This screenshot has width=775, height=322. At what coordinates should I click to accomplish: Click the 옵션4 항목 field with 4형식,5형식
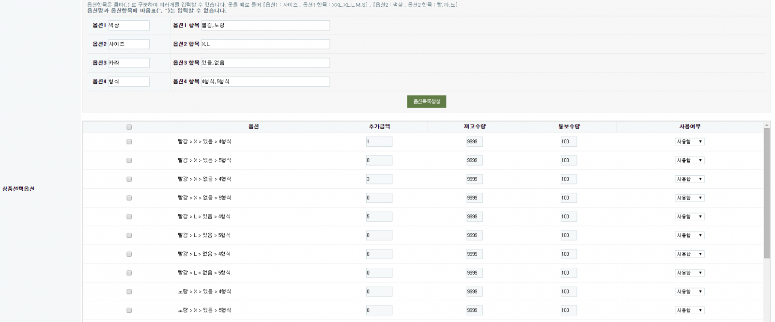click(x=265, y=82)
